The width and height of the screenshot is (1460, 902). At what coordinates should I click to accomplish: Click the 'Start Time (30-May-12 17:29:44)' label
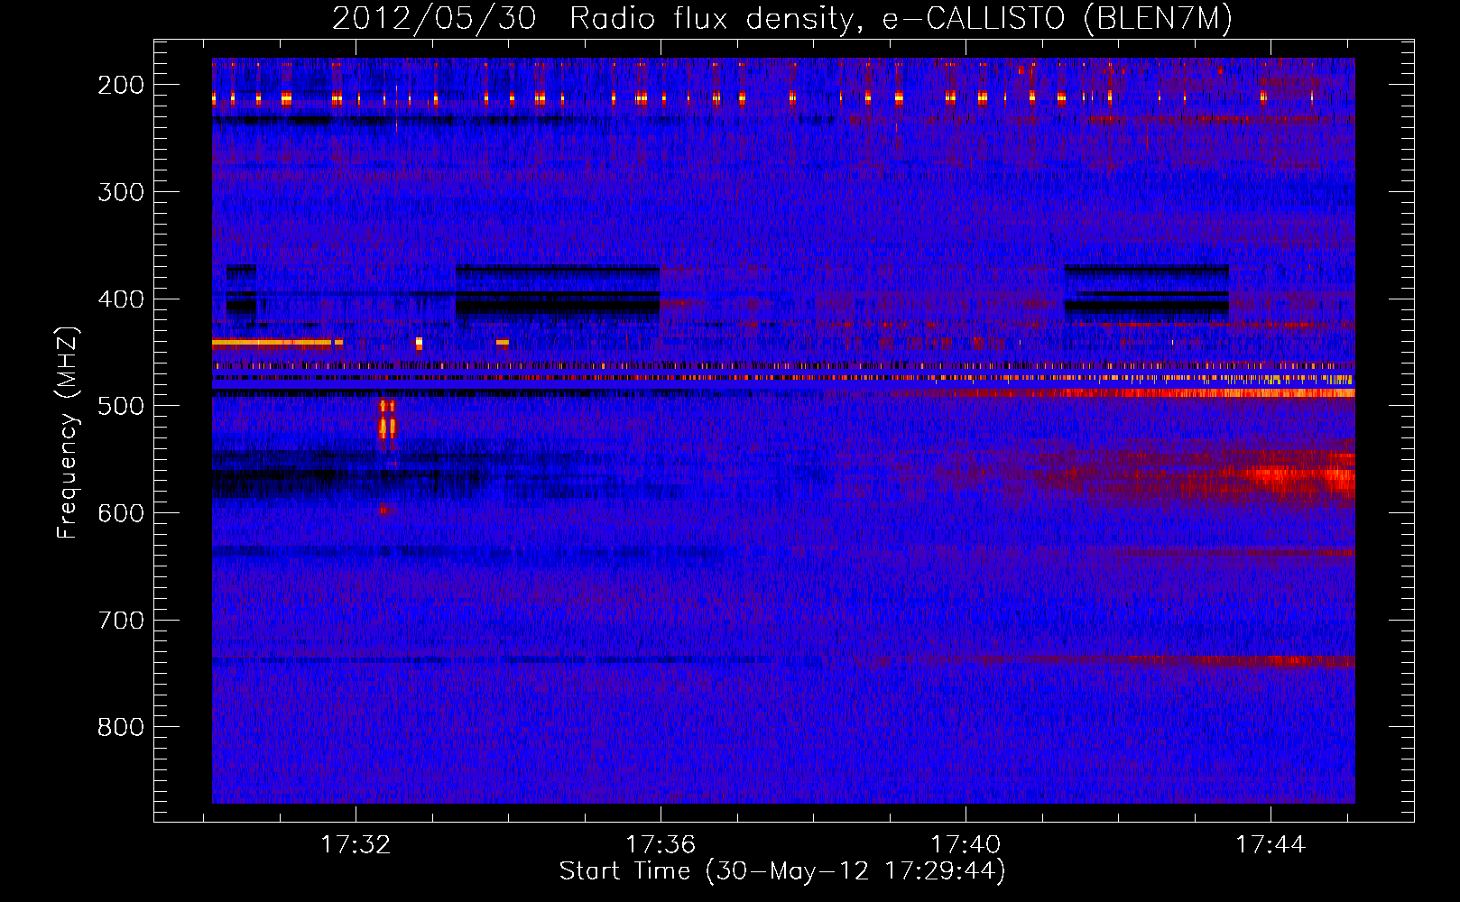(782, 871)
